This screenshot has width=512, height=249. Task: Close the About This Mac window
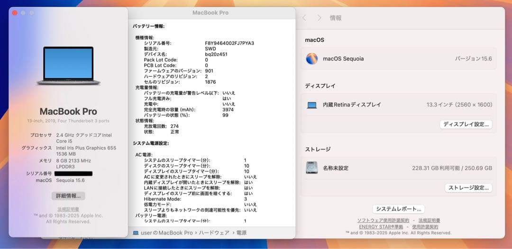(15, 13)
